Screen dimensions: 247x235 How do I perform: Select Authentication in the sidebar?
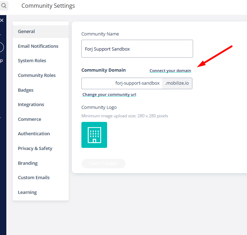[34, 133]
